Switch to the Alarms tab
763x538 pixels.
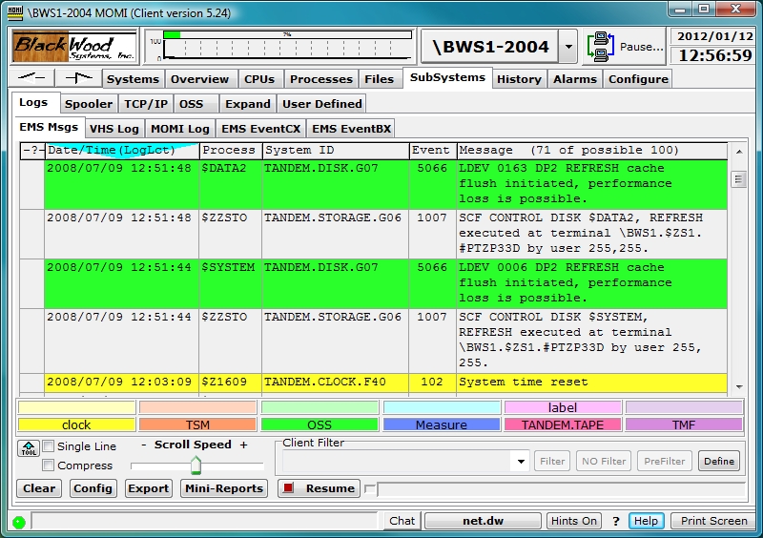pyautogui.click(x=574, y=79)
